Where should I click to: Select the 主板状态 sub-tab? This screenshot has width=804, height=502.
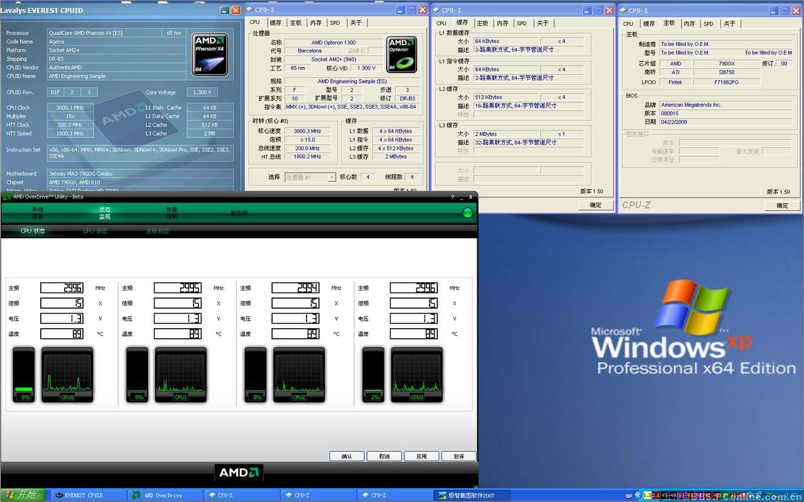157,231
